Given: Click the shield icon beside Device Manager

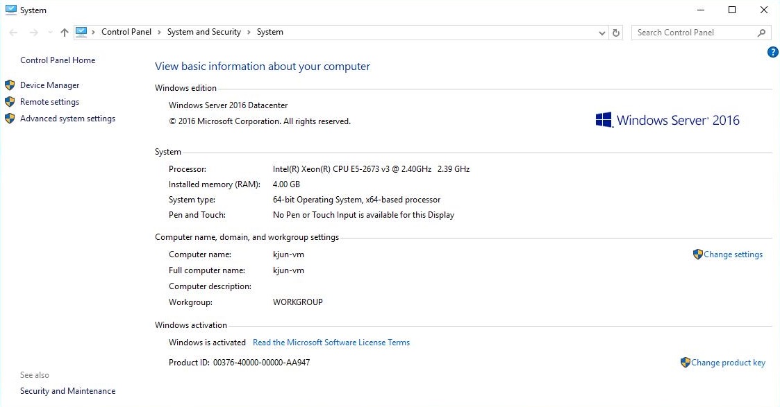Looking at the screenshot, I should [x=10, y=85].
